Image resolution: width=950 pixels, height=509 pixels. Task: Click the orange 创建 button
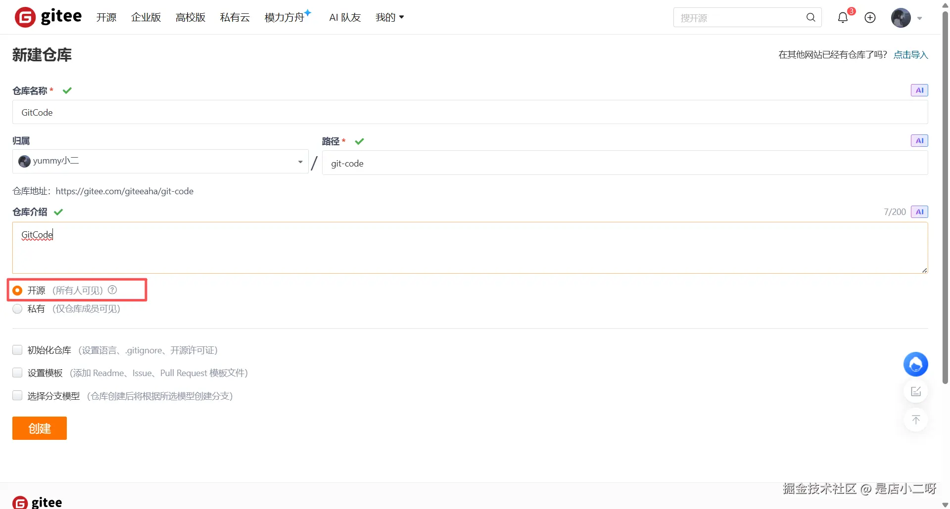(40, 428)
